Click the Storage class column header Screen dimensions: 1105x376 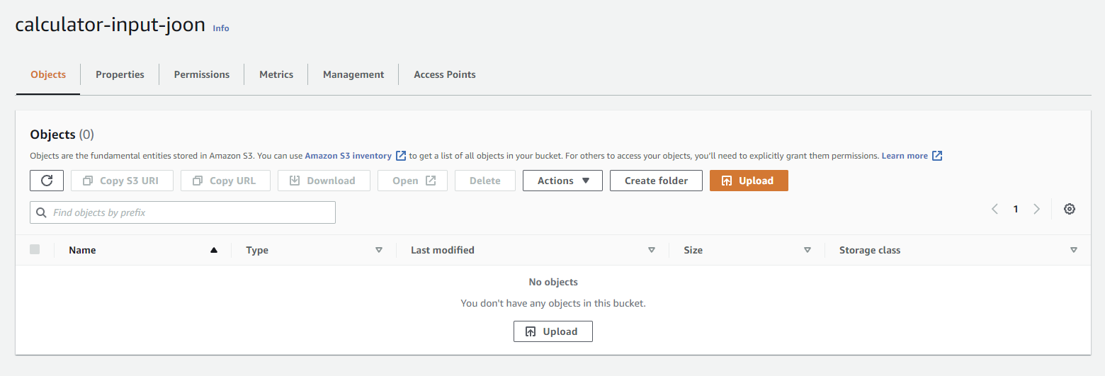[x=870, y=250]
